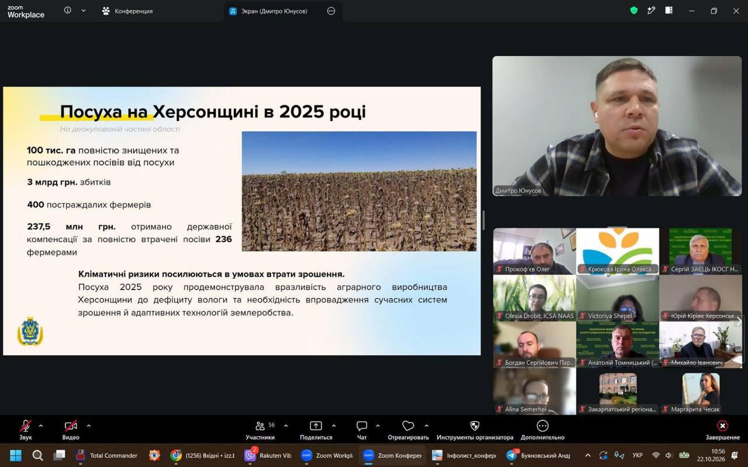Open the three-dot options on the Экран tab

pos(331,11)
